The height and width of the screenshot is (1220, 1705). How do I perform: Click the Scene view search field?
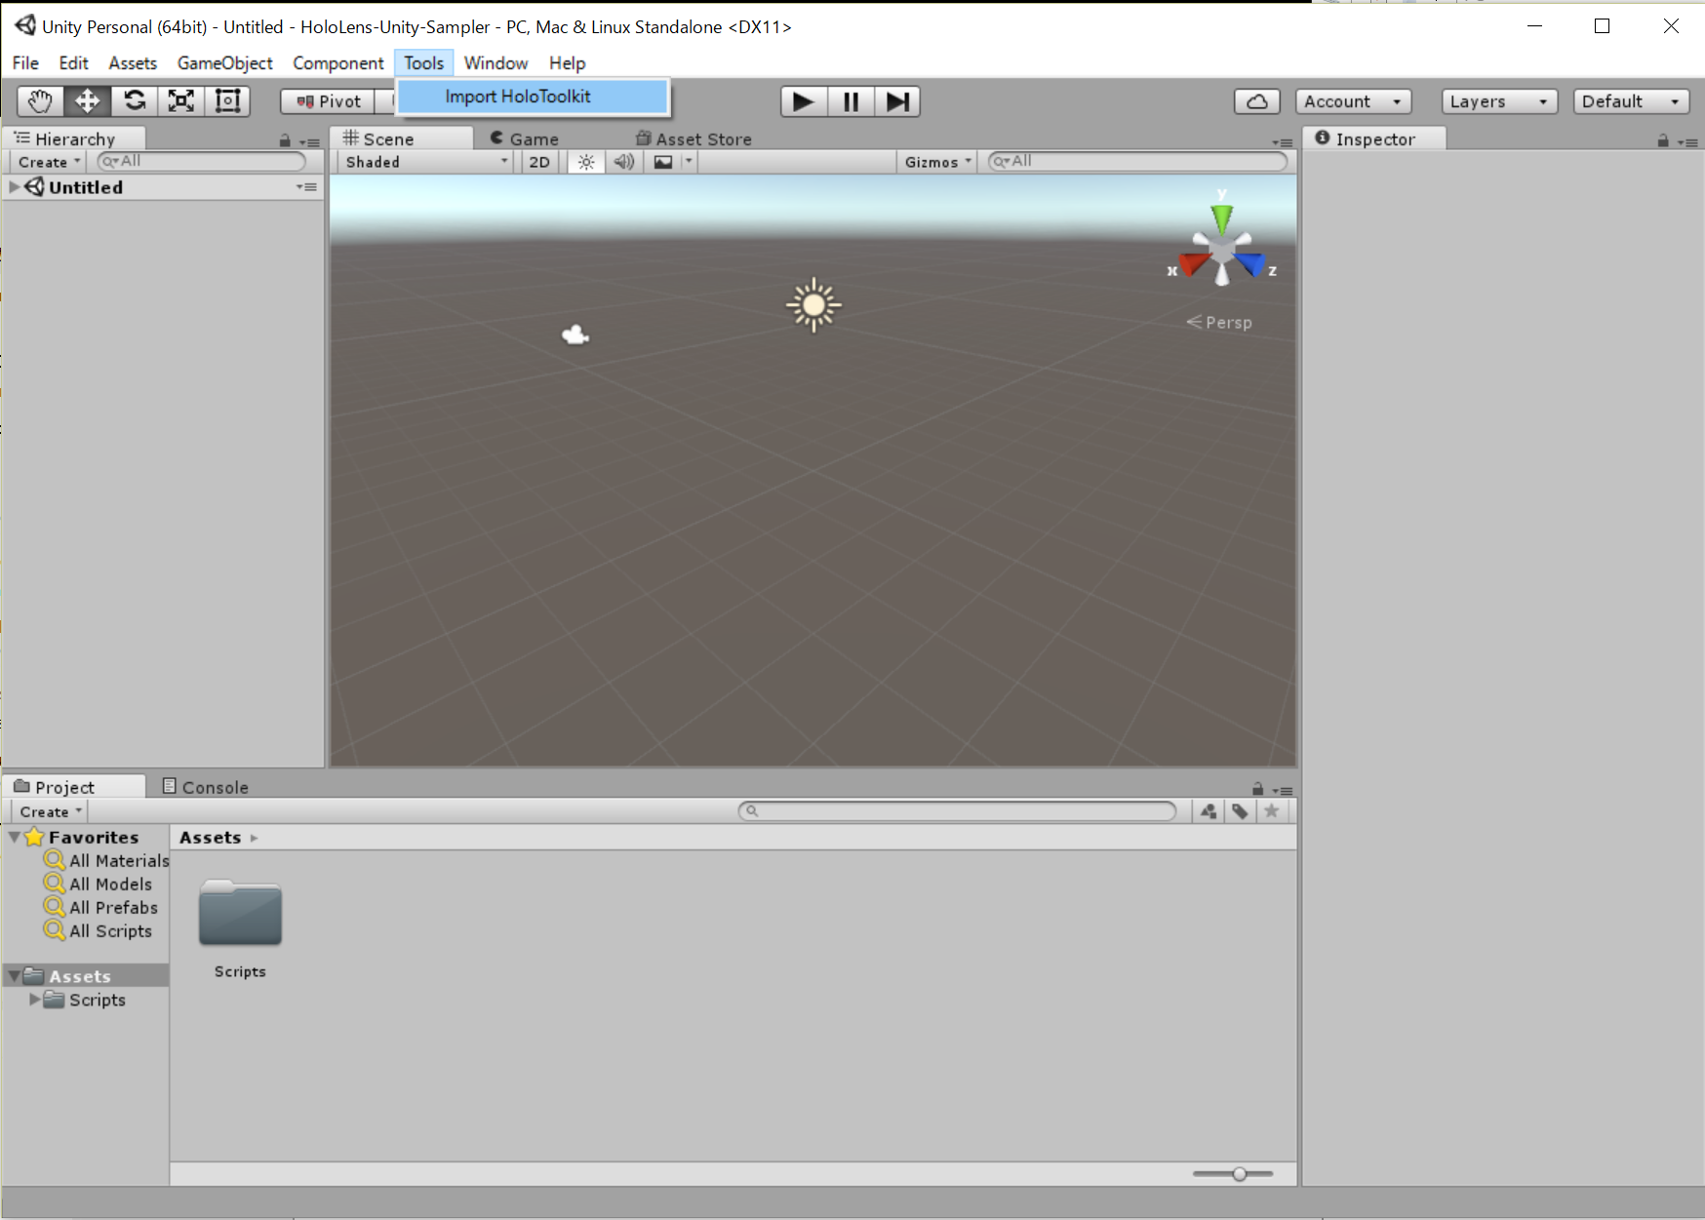point(1137,161)
